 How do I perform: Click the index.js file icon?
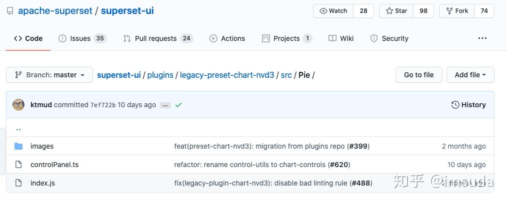click(x=18, y=183)
